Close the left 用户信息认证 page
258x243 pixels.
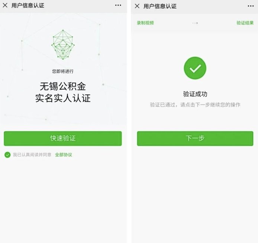(5, 6)
